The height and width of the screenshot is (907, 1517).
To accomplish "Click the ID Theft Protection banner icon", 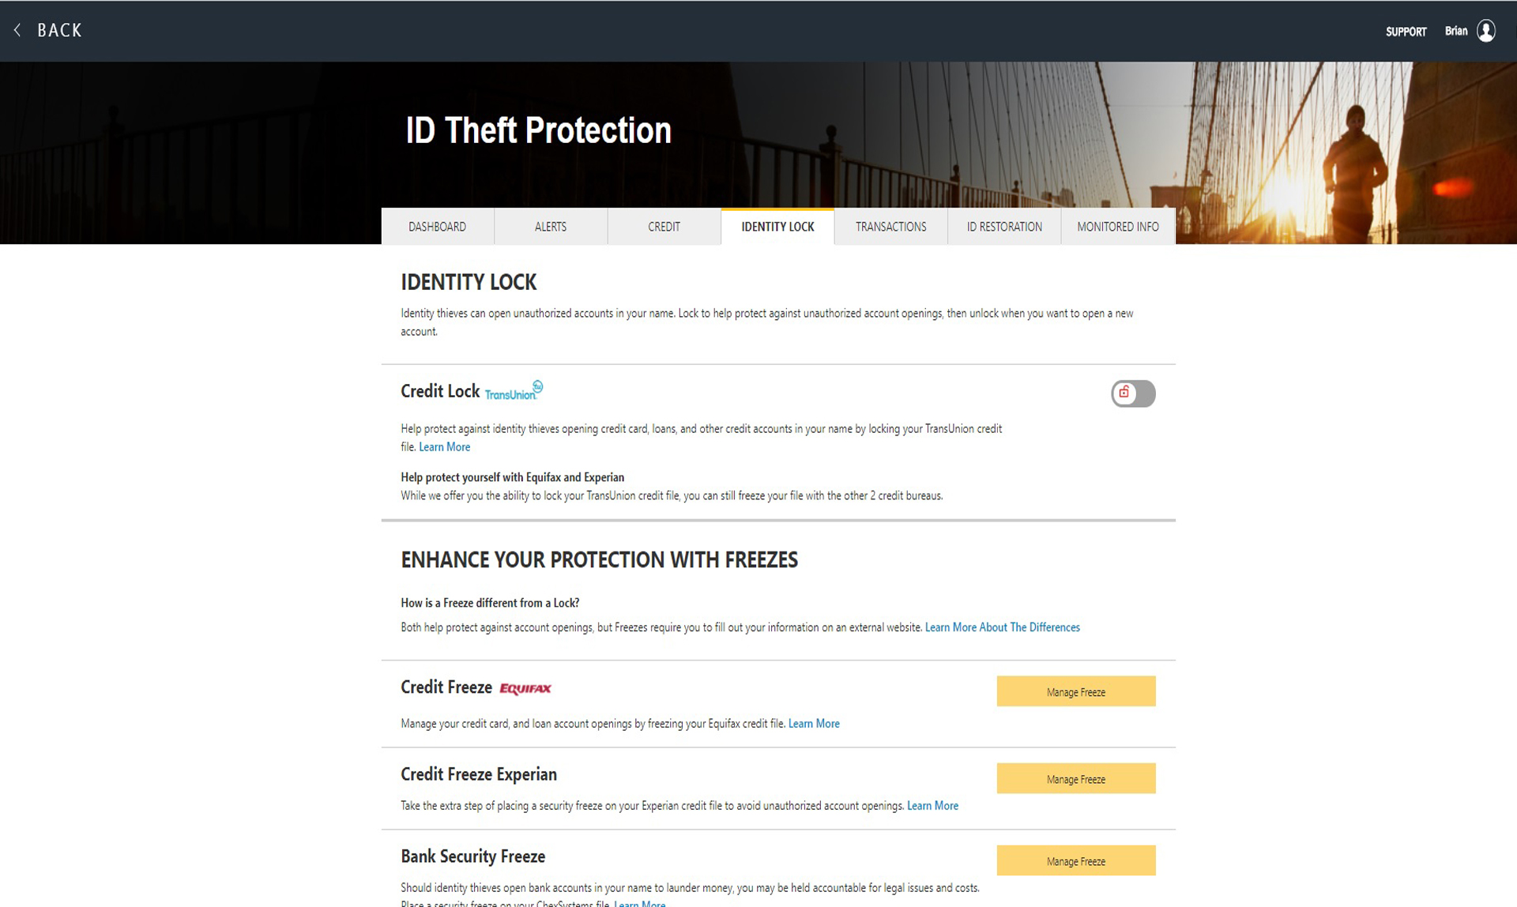I will click(539, 129).
